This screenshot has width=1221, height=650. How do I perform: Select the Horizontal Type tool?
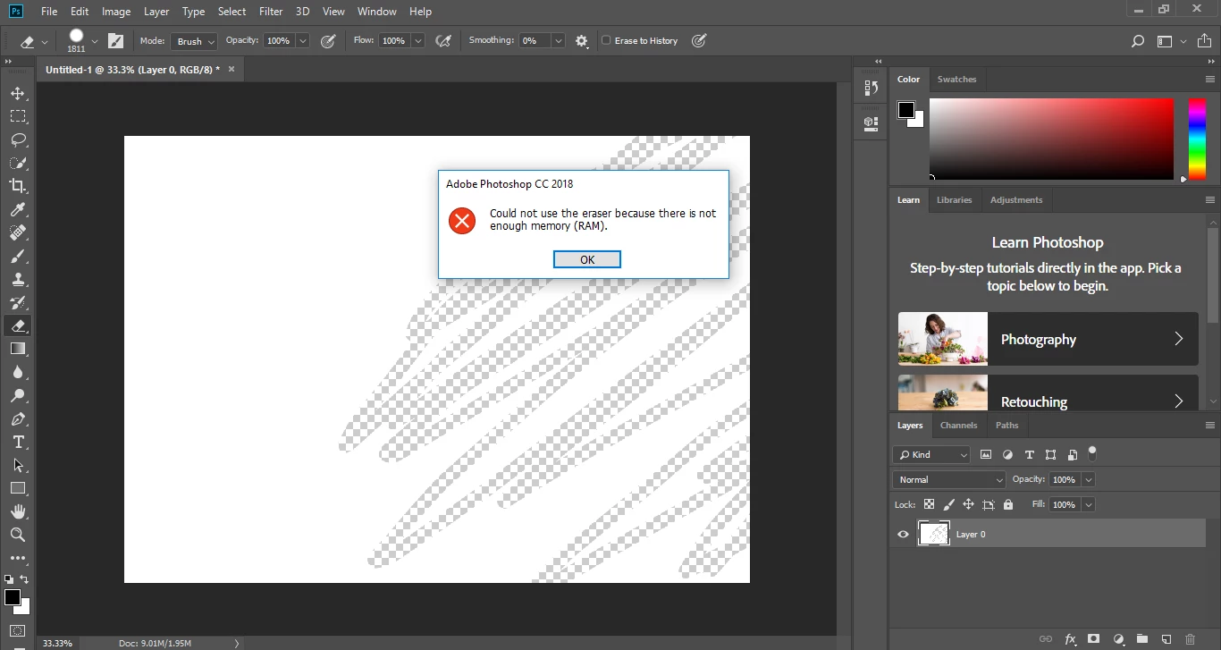click(18, 442)
